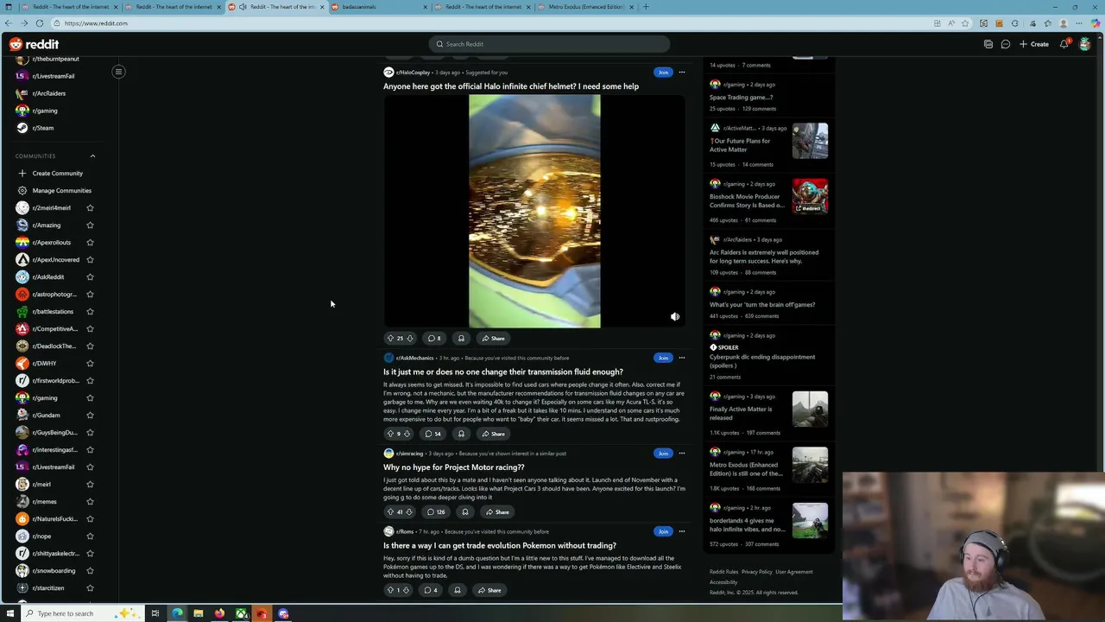Unmute the Halo helmet video

[675, 317]
